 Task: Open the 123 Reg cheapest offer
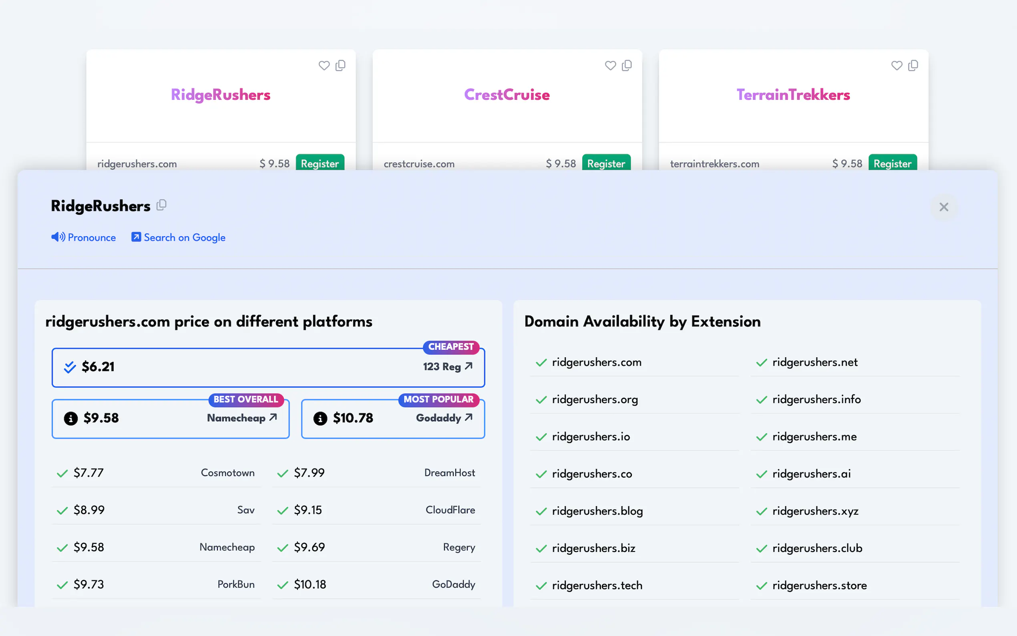[448, 367]
